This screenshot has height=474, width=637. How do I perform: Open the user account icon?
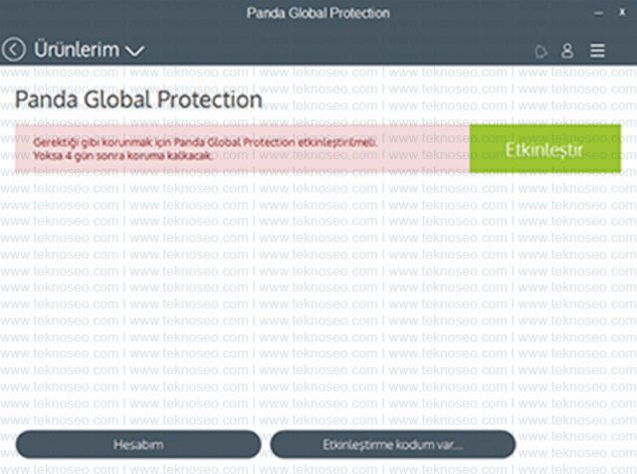[567, 51]
